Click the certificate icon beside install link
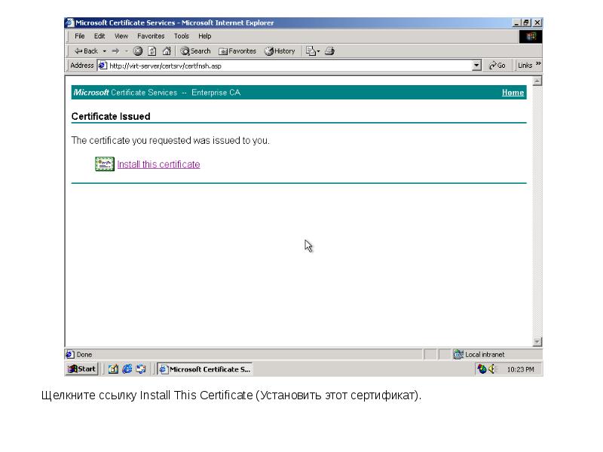Viewport: 603px width, 452px height. click(104, 164)
